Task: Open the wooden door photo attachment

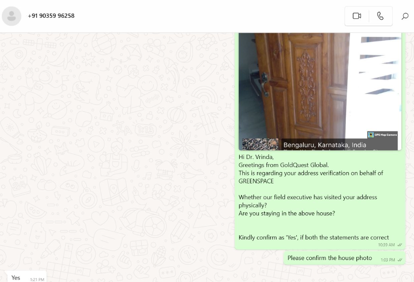Action: (320, 91)
